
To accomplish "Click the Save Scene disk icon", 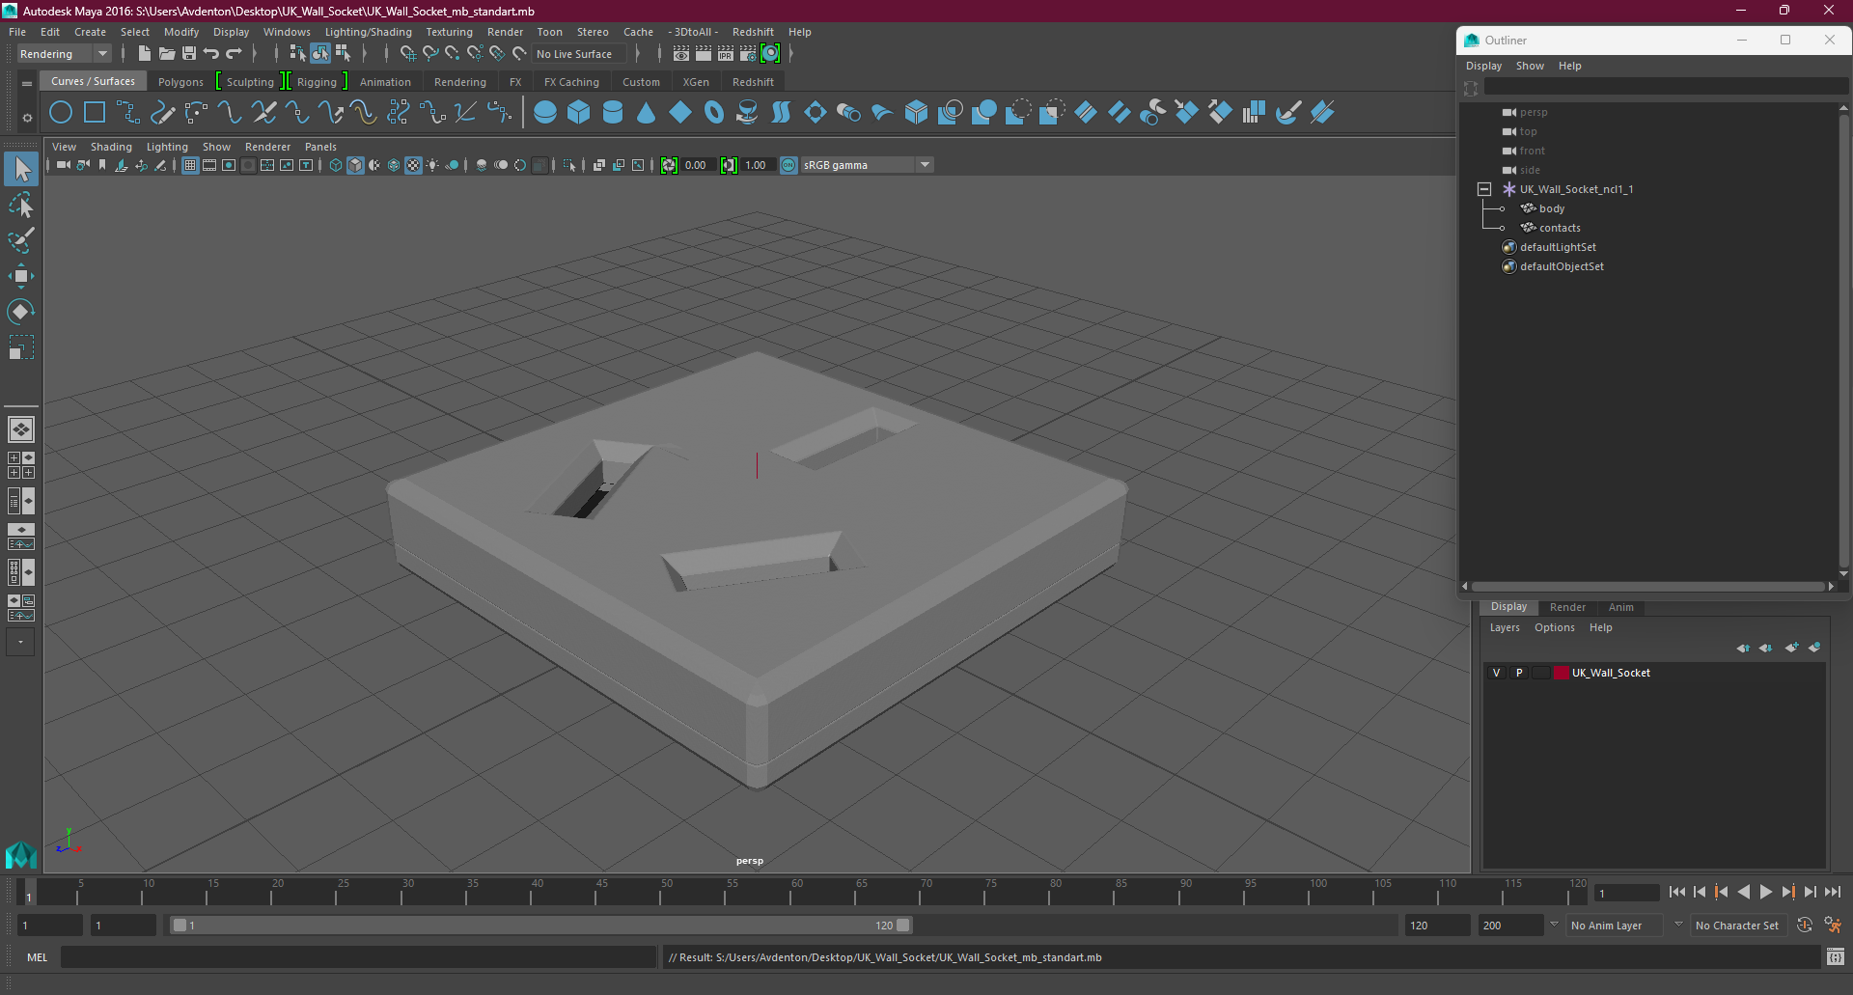I will pos(189,54).
